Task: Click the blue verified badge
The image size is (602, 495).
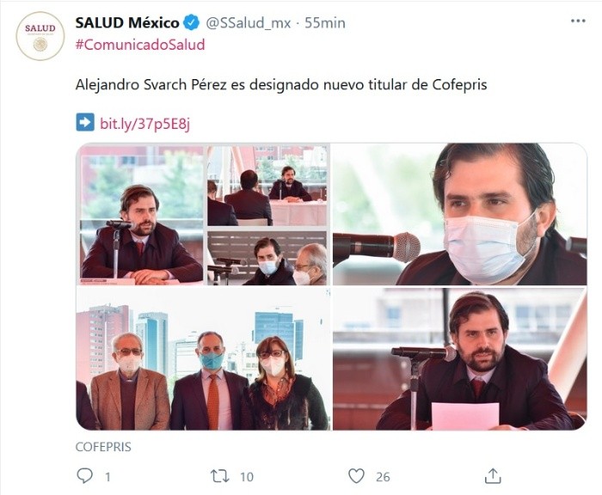Action: (191, 22)
